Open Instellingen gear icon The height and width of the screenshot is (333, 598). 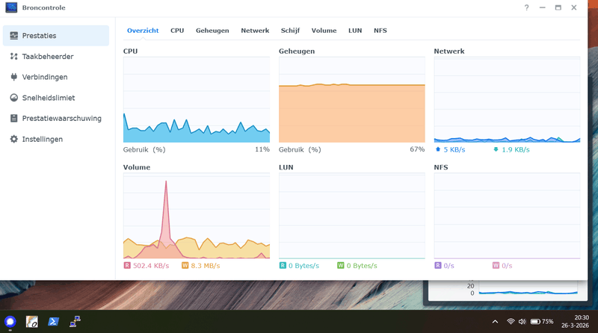tap(13, 139)
